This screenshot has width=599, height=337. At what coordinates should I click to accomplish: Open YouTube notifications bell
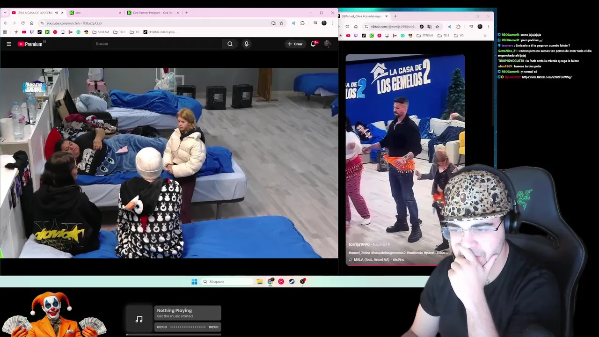[x=314, y=44]
